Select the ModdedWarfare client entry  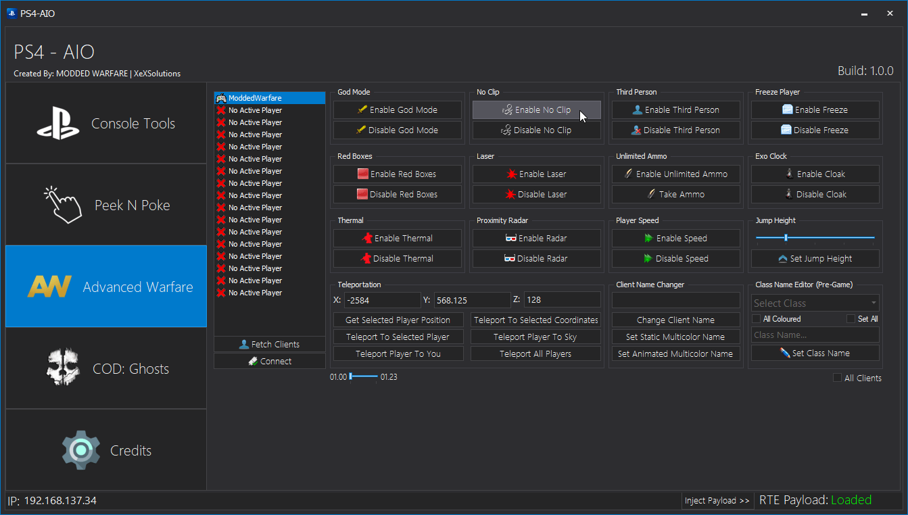tap(269, 97)
